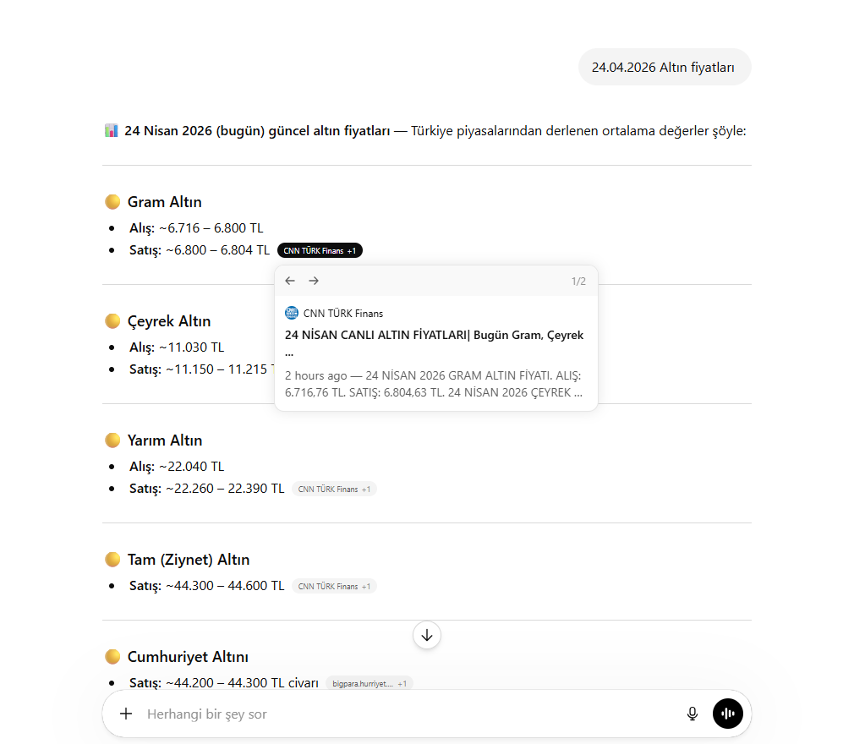Click the 'Tam (Ziynet) Altın' heading

pyautogui.click(x=189, y=560)
